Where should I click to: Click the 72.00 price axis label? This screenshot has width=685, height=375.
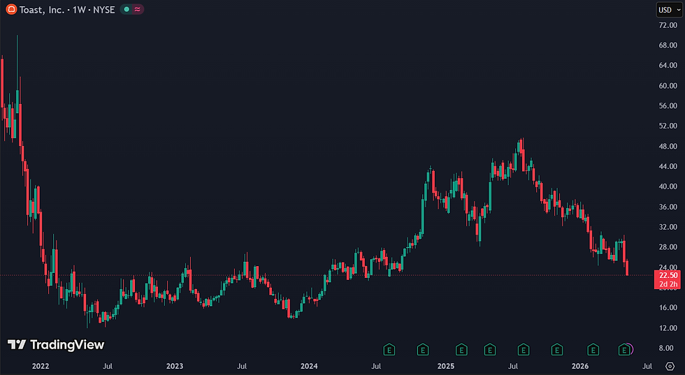[668, 25]
